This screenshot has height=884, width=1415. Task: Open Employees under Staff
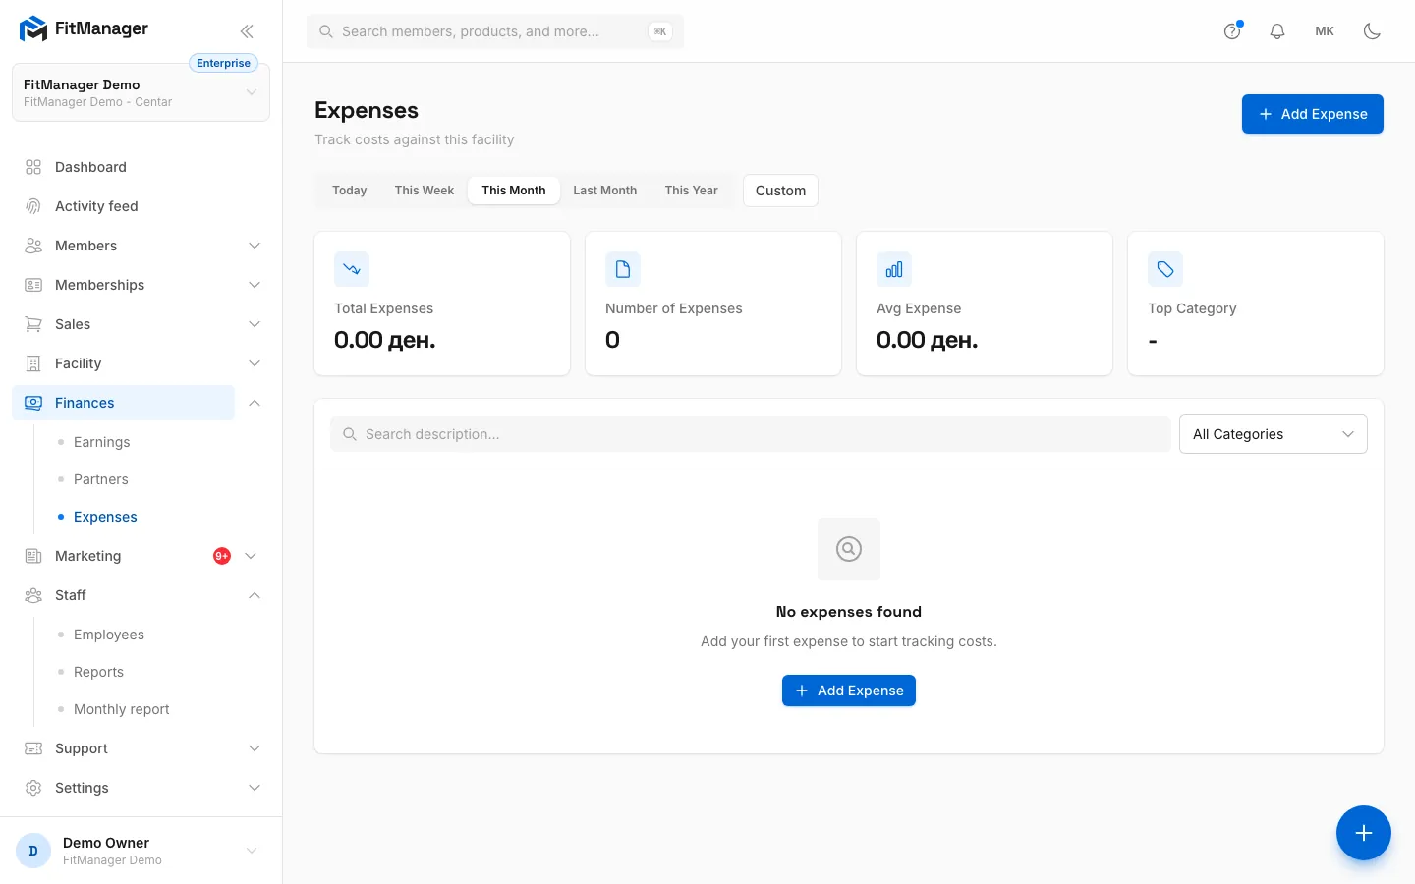(109, 635)
